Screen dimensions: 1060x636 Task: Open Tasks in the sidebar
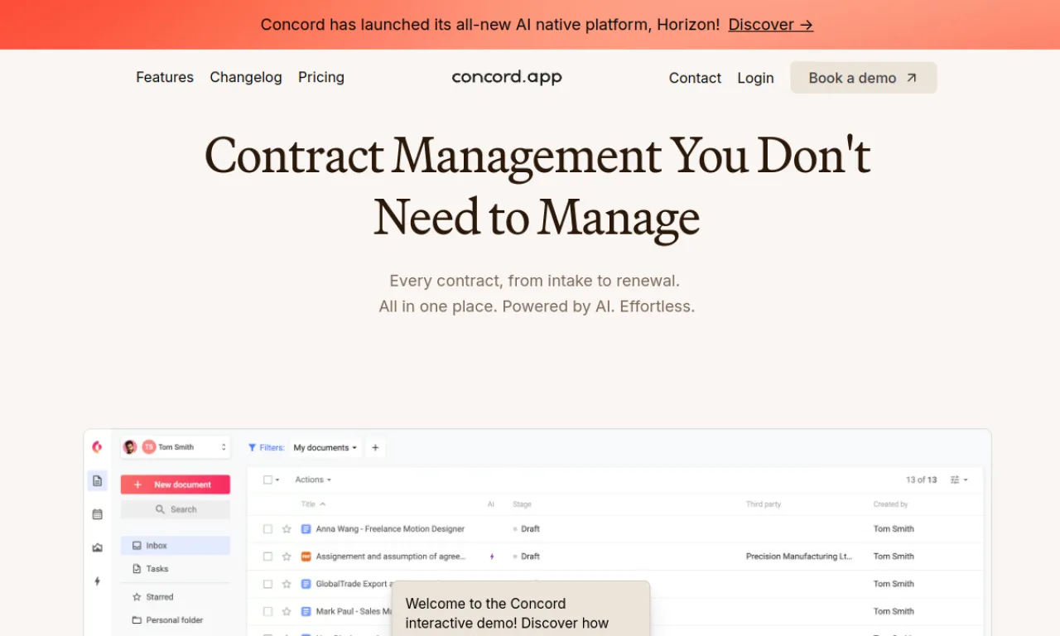(151, 569)
